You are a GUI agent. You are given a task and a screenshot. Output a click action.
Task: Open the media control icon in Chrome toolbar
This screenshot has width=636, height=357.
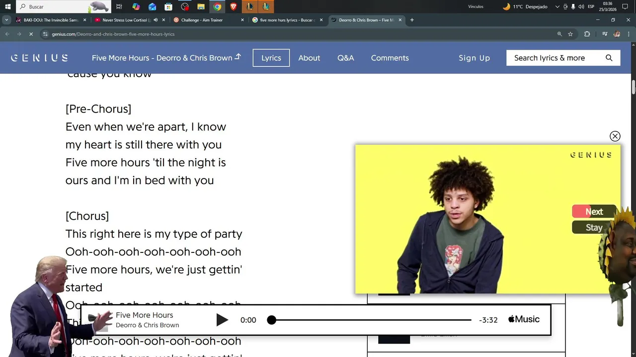point(605,34)
